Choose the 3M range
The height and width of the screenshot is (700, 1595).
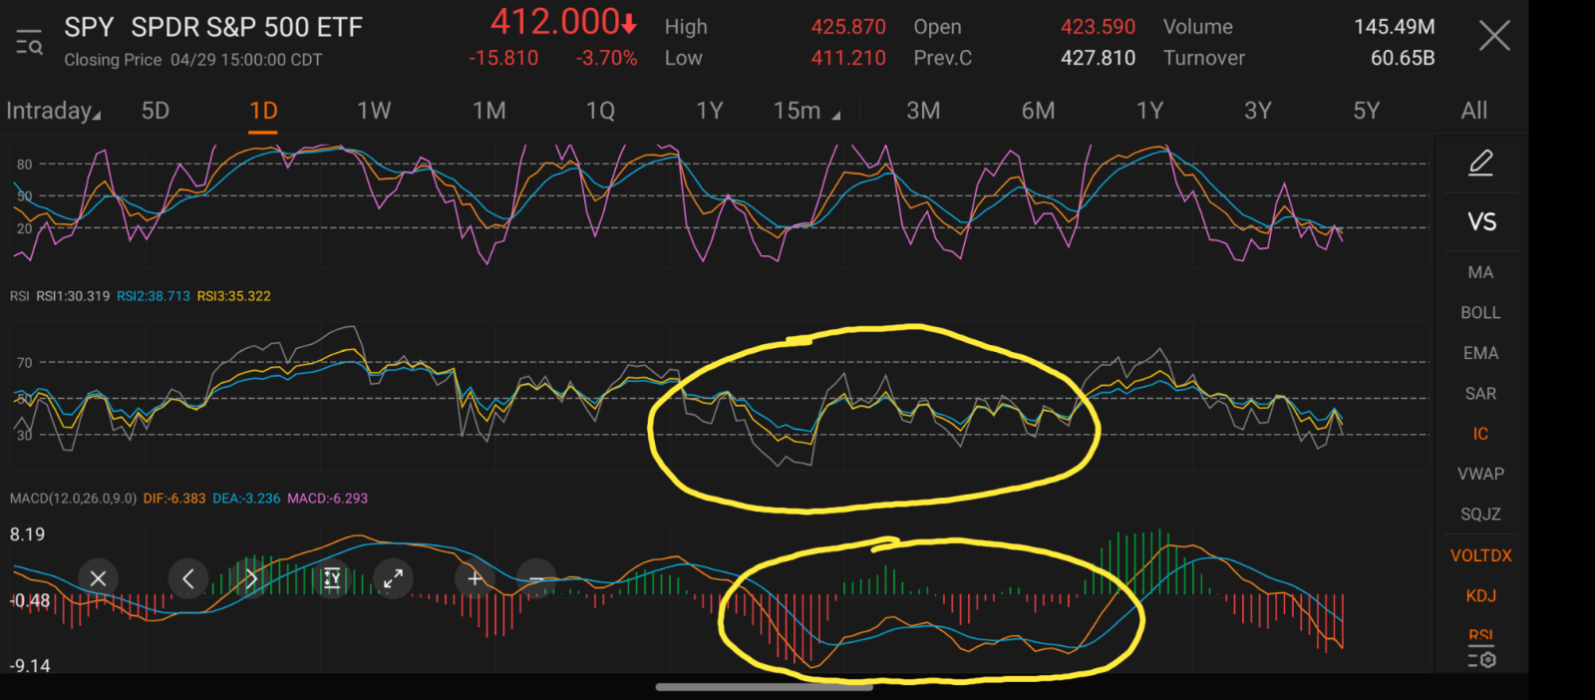923,111
